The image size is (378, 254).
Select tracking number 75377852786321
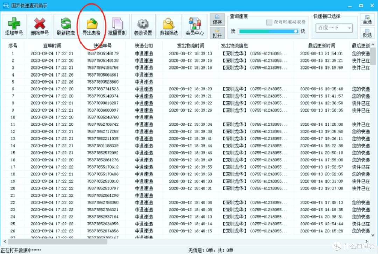click(x=103, y=210)
